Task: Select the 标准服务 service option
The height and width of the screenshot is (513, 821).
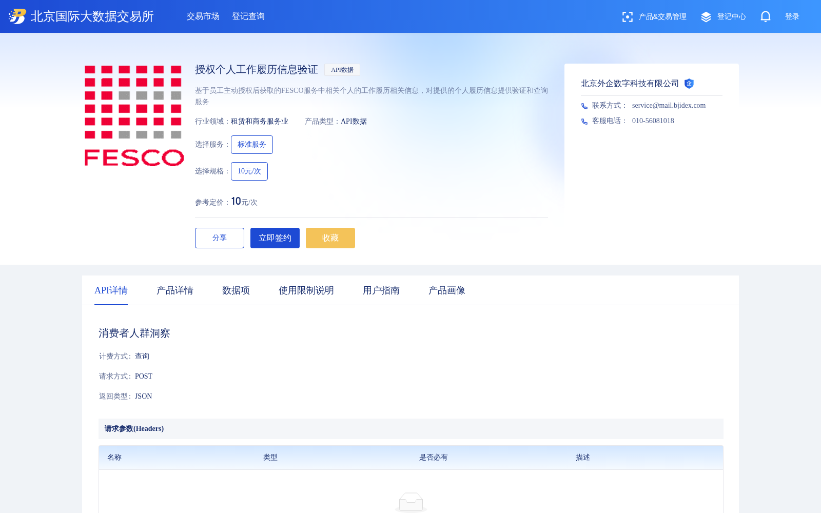Action: click(252, 145)
